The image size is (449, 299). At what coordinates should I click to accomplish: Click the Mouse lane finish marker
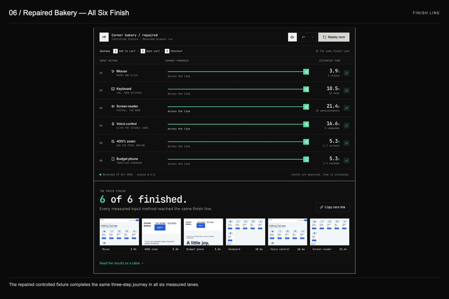[x=306, y=72]
